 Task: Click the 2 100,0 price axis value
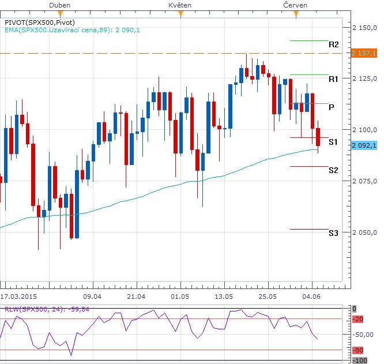(x=364, y=130)
